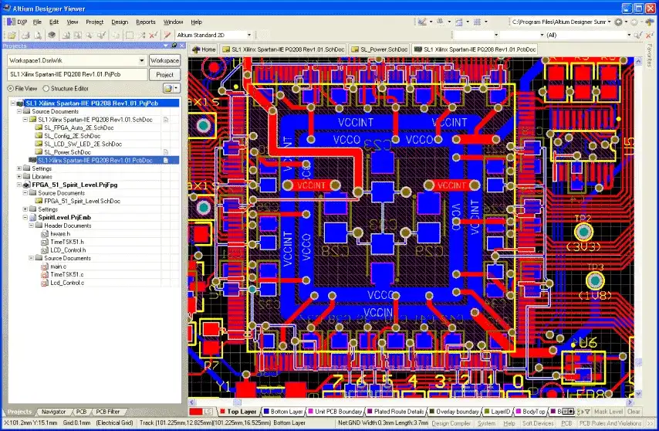Click the Project button
The width and height of the screenshot is (659, 431).
165,74
